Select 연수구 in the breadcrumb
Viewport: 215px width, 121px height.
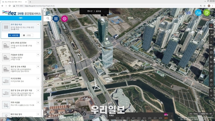click(90, 11)
